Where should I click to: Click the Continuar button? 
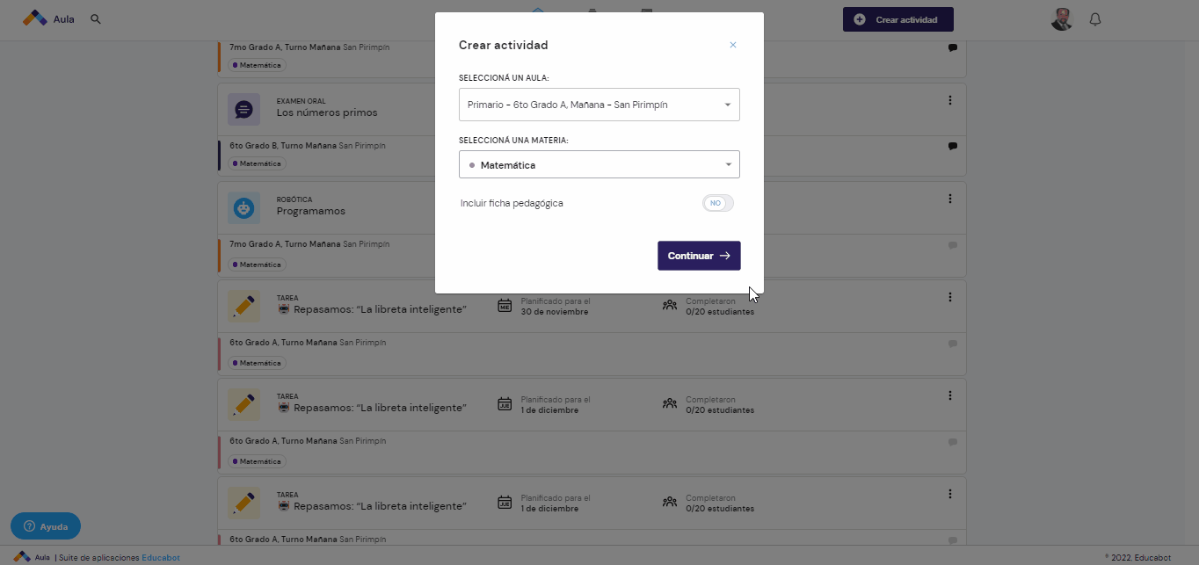[699, 256]
